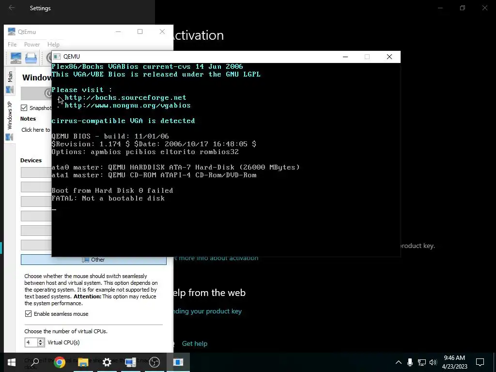496x372 pixels.
Task: Switch to QEMU window icon on taskbar
Action: coord(178,362)
